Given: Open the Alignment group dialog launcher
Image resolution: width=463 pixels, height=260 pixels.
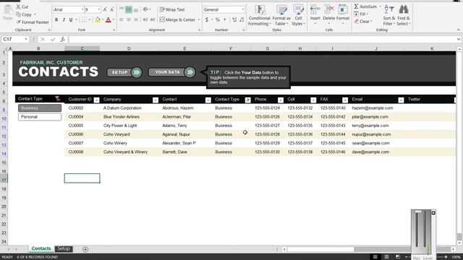Looking at the screenshot, I should (200, 30).
